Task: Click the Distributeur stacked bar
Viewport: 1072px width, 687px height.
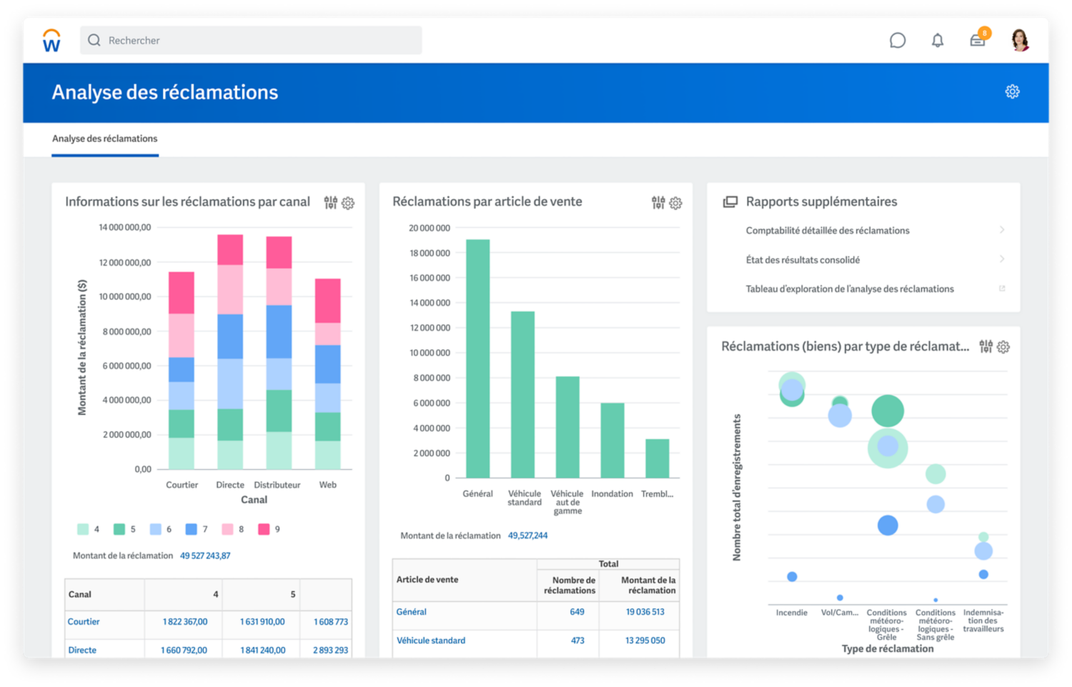Action: (x=279, y=352)
